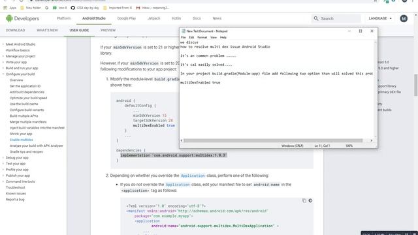Expand Profile your app section
The image size is (418, 235).
tap(3, 170)
